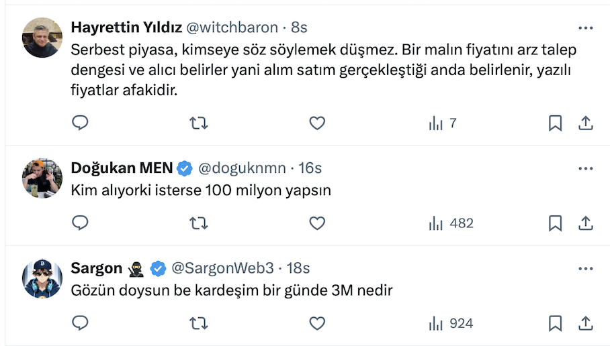The image size is (610, 346).
Task: Expand more options on Sargon's tweet
Action: coord(585,268)
